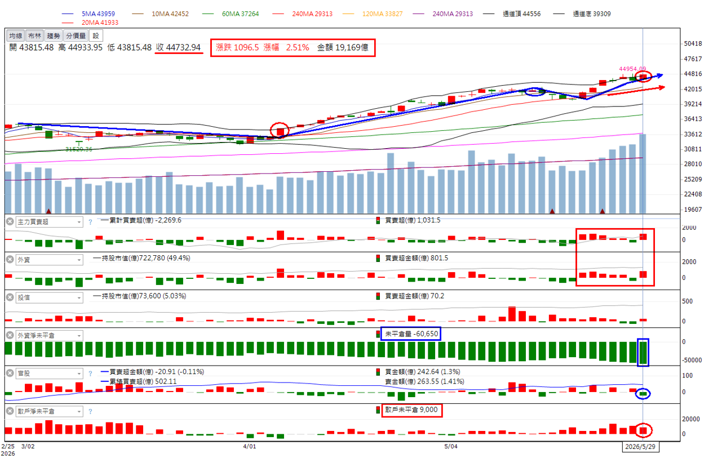Click the 開 43815.48 opening price
The image size is (713, 458).
32,47
